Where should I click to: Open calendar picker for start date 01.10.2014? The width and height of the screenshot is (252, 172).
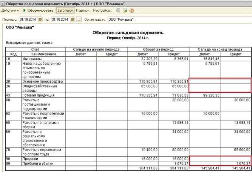click(40, 20)
